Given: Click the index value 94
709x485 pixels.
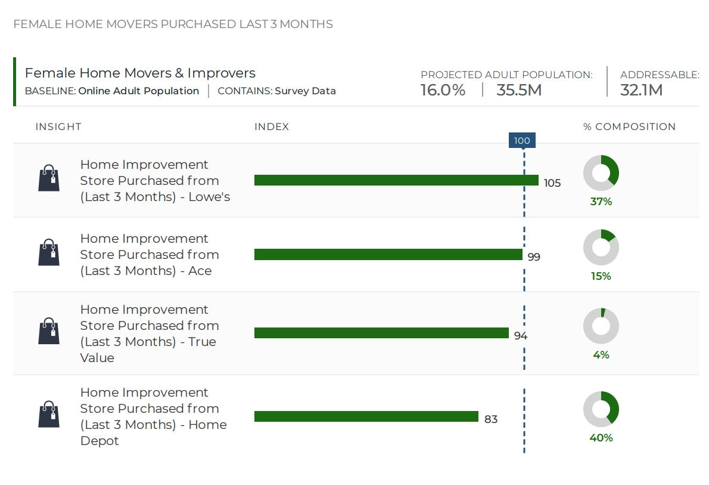Looking at the screenshot, I should tap(521, 335).
